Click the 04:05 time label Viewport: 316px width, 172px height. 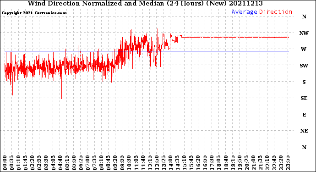[53, 163]
